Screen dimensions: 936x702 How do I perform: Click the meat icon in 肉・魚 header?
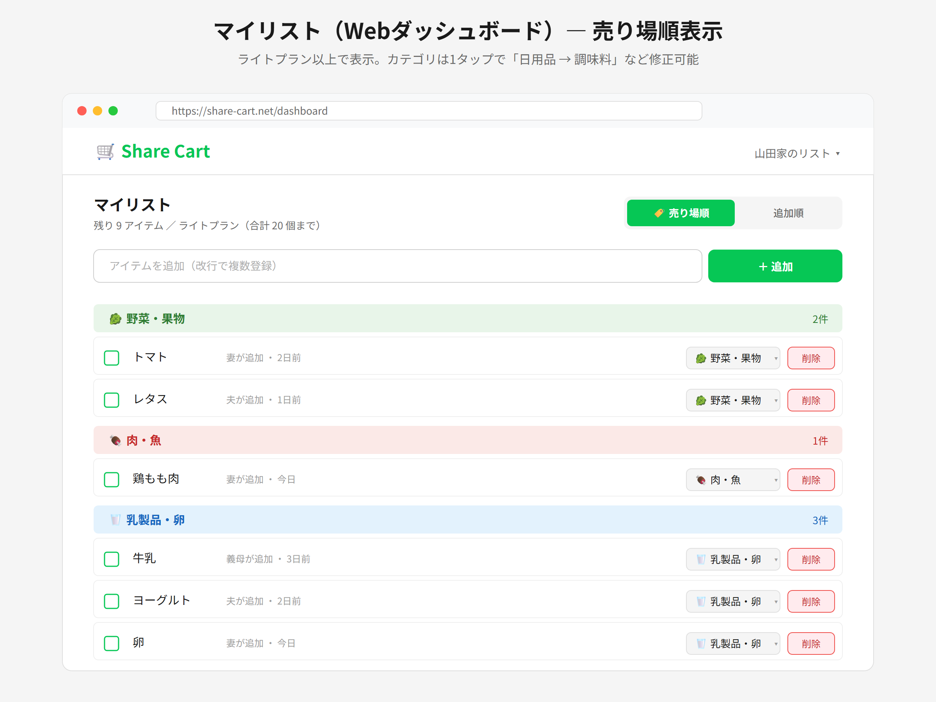115,440
